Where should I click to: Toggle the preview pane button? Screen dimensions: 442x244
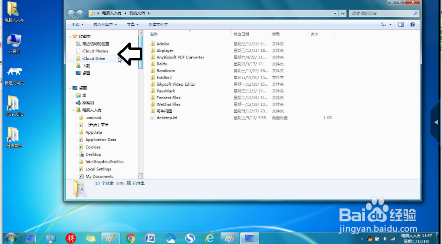tap(401, 24)
